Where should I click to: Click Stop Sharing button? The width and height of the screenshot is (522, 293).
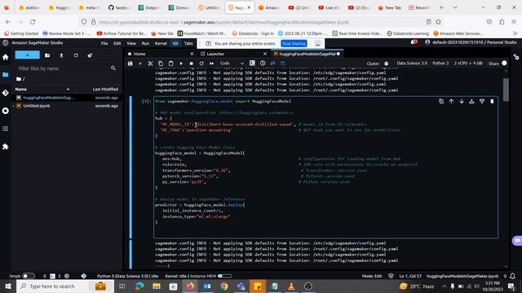(x=294, y=43)
